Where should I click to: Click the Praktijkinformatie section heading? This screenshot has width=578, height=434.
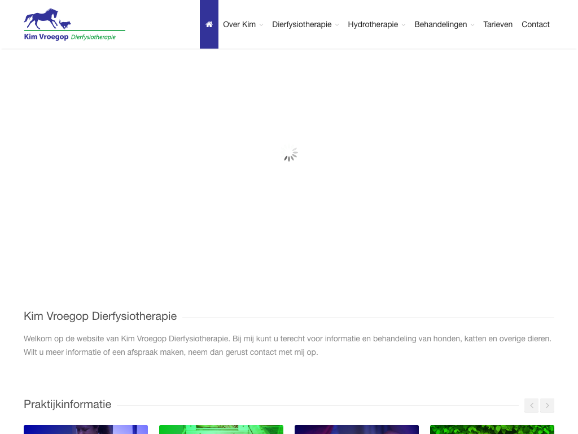click(68, 404)
